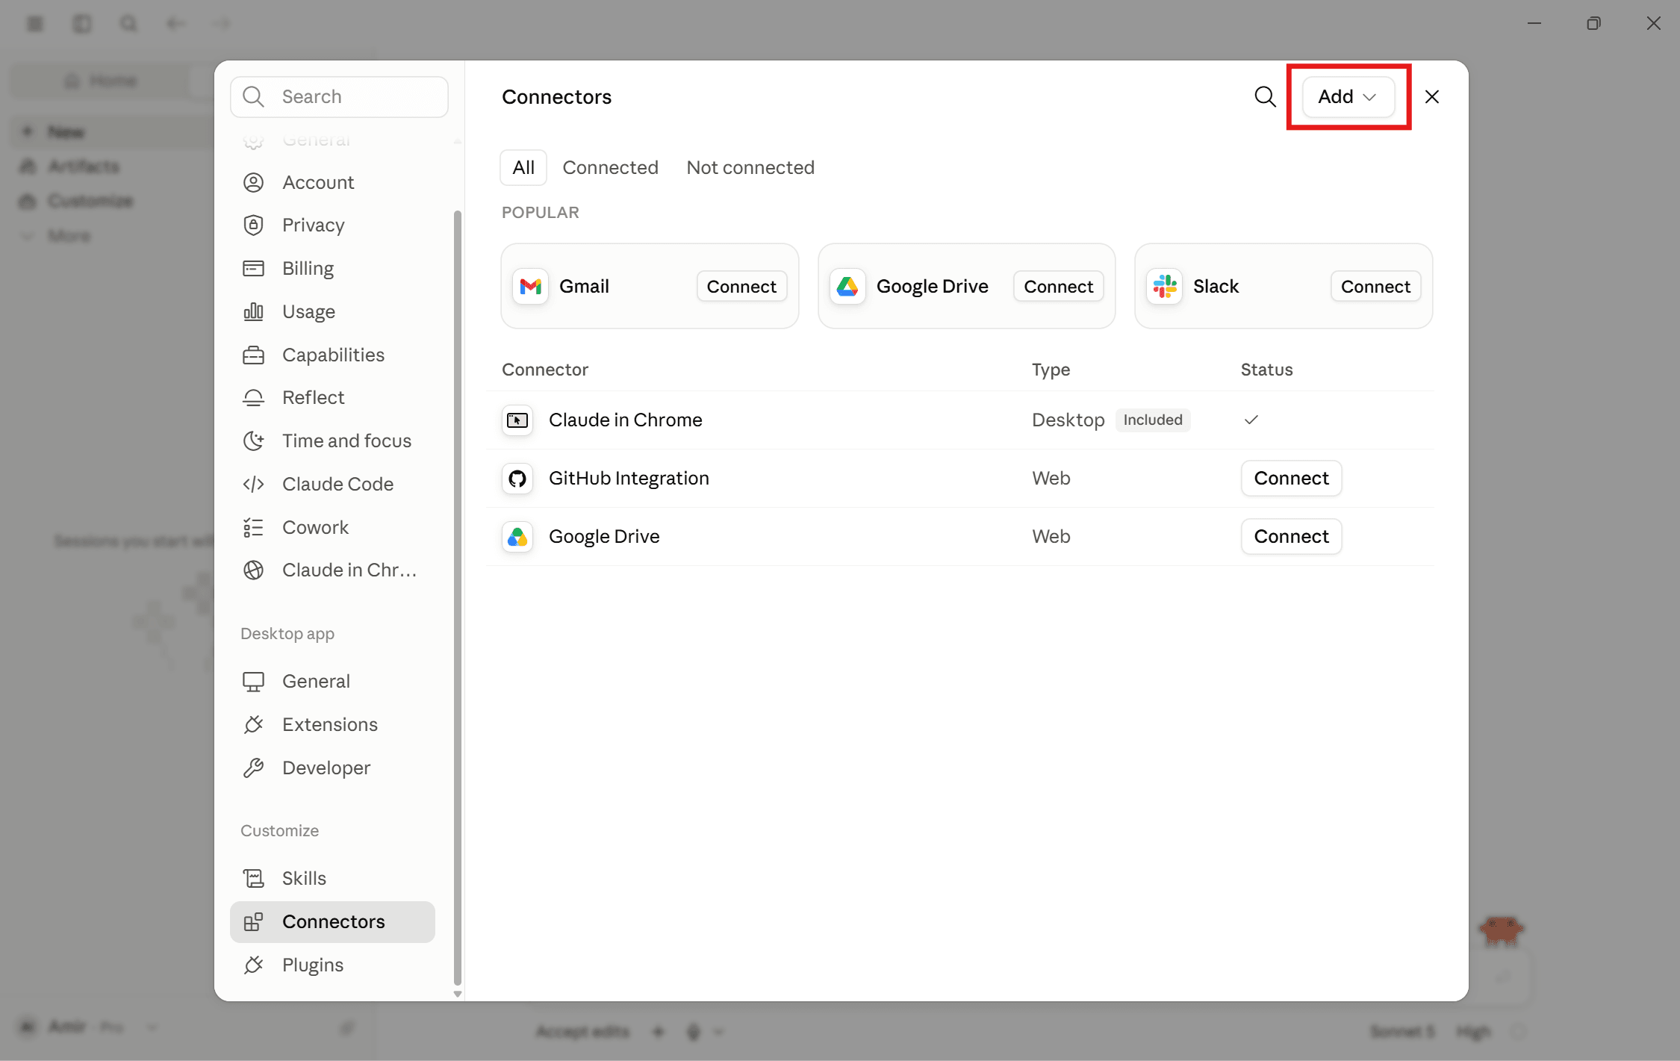Click the Account person icon in sidebar

click(253, 182)
